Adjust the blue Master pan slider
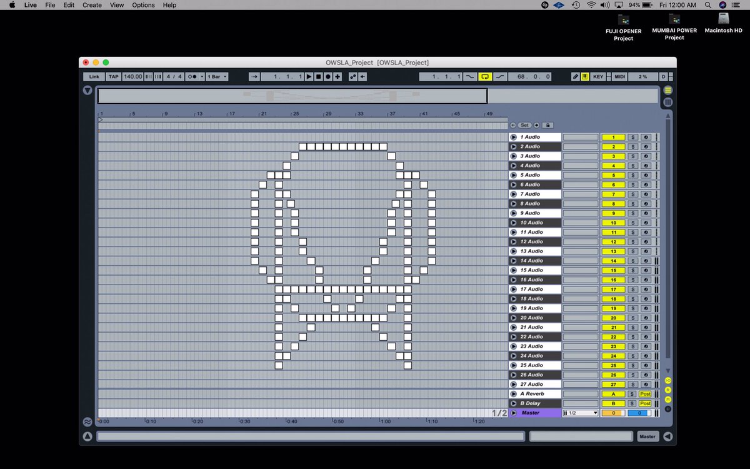Screen dimensions: 750x469 [x=639, y=413]
